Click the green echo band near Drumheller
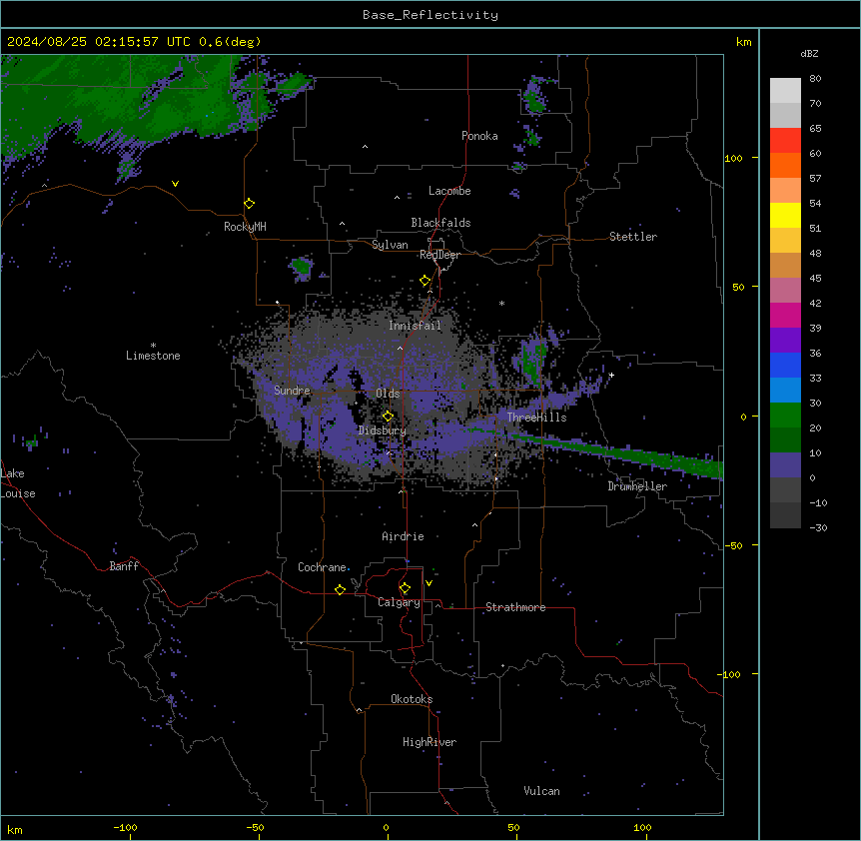Viewport: 861px width, 841px height. click(x=615, y=452)
